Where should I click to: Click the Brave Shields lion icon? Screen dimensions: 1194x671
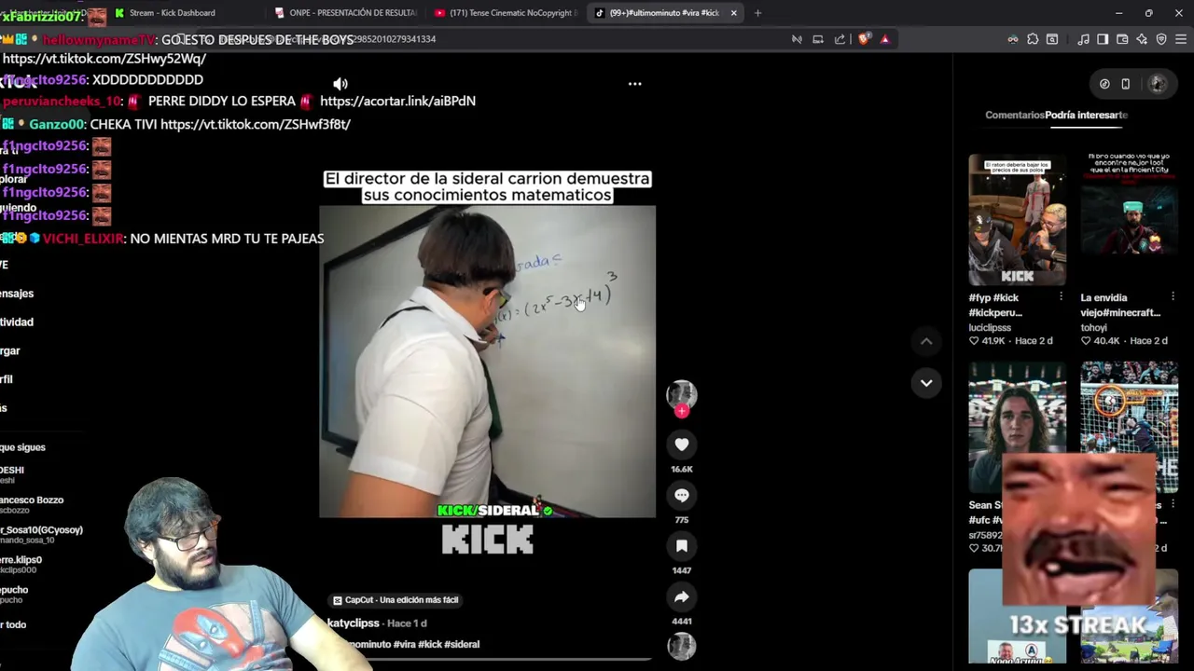(864, 39)
